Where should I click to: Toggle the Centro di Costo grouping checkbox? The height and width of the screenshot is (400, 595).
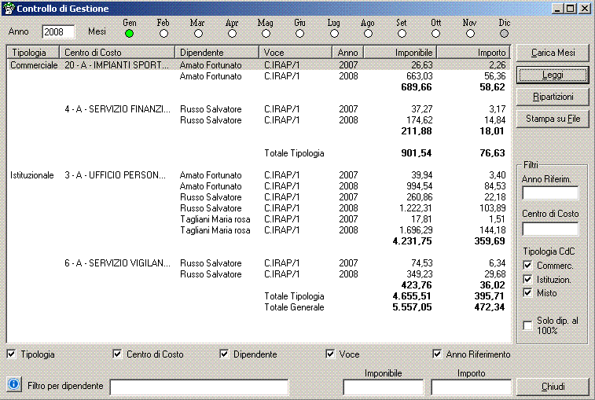118,354
